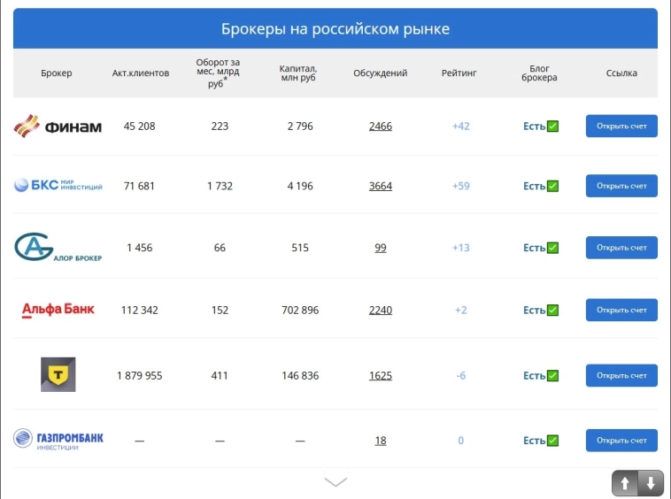
Task: Click the Альфа Банк logo
Action: point(58,310)
